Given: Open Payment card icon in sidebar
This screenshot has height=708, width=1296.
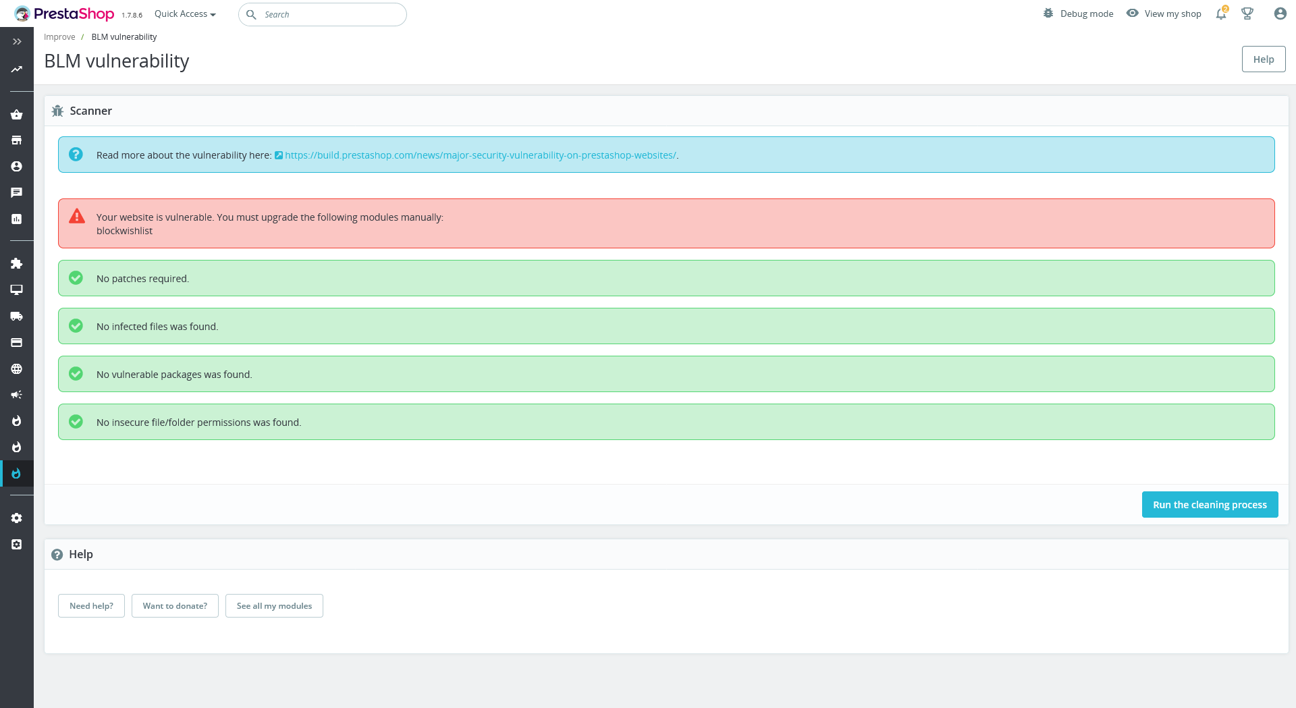Looking at the screenshot, I should 17,342.
